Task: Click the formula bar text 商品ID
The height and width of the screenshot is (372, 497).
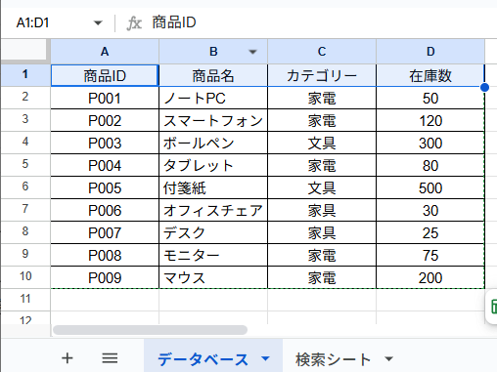Action: click(174, 22)
